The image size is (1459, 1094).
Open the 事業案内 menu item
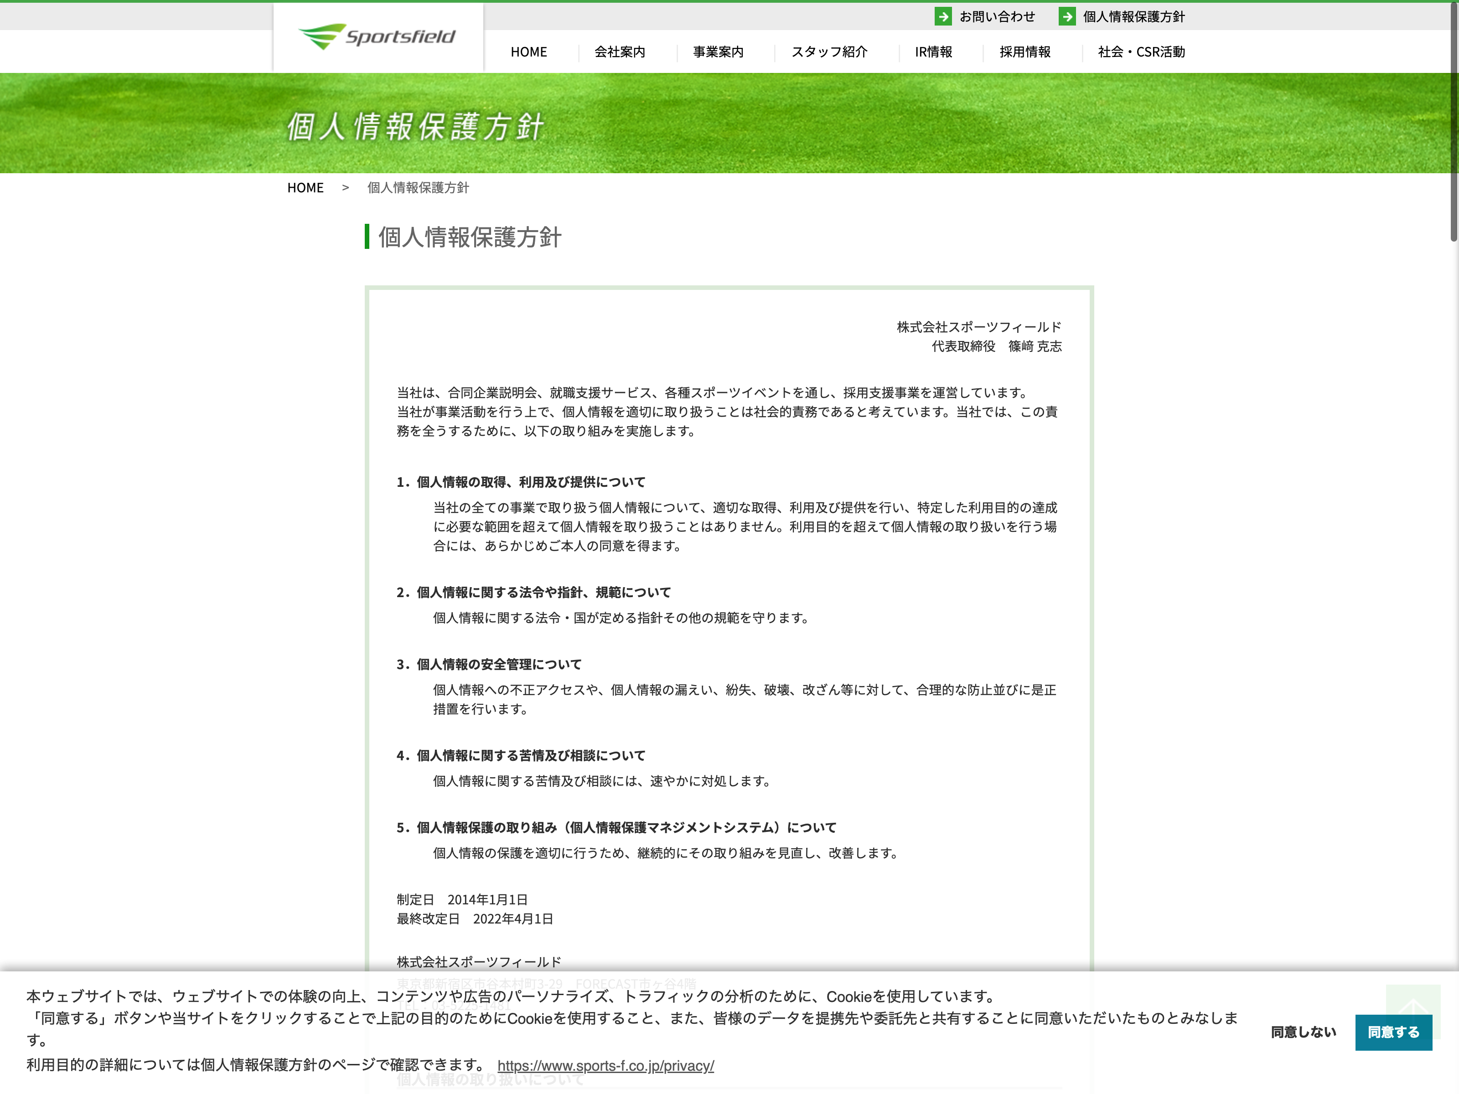718,52
